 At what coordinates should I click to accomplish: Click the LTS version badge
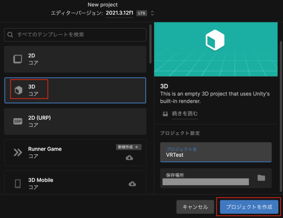click(141, 13)
